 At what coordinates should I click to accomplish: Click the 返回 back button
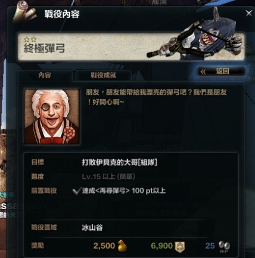point(221,72)
